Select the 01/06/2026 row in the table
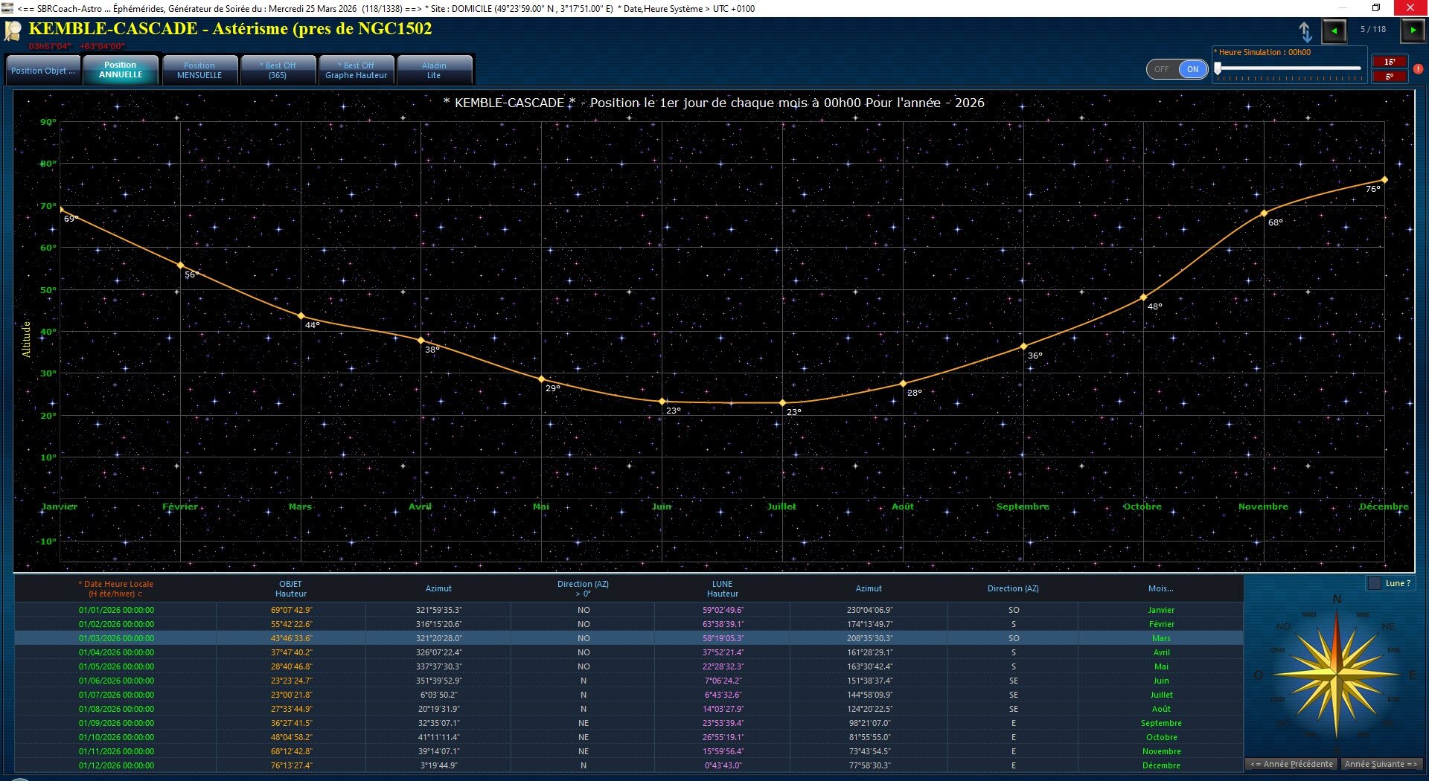1429x781 pixels. [x=629, y=681]
